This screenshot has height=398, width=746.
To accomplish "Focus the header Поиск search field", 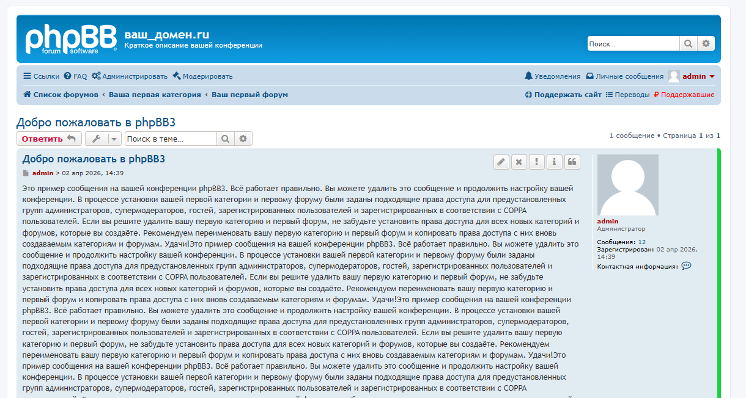I will [x=633, y=43].
